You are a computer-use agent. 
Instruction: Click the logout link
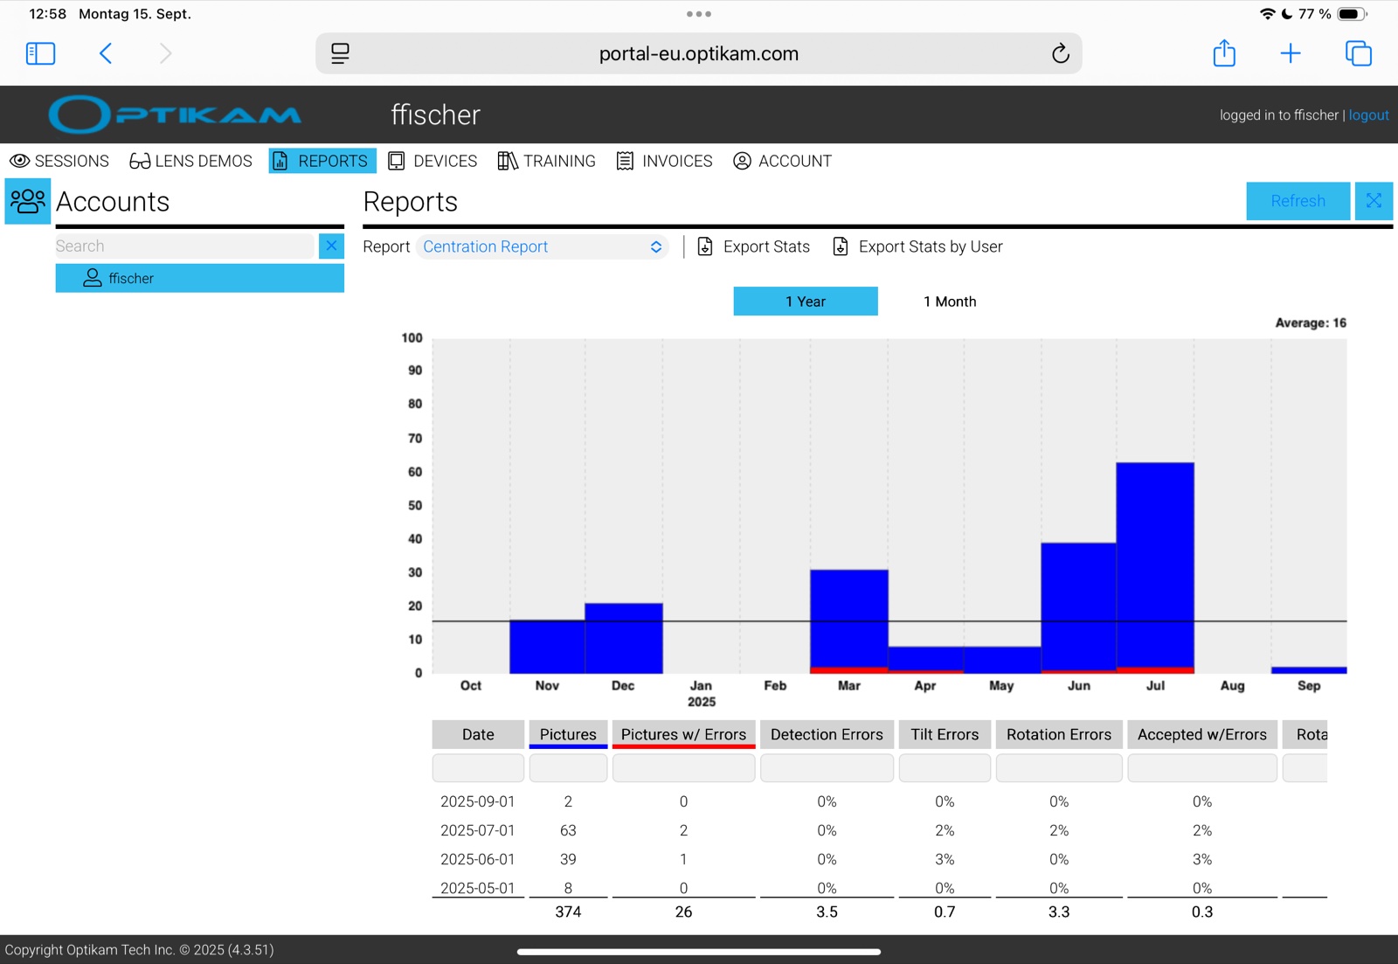click(1368, 115)
